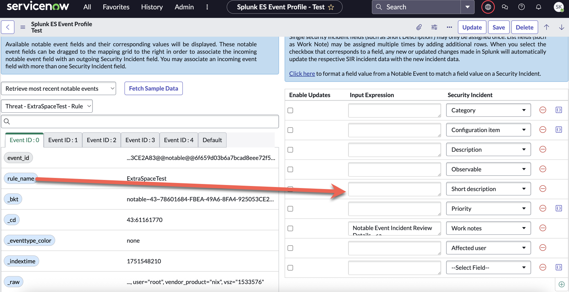Open the Category field dropdown
This screenshot has height=292, width=569.
pos(489,110)
